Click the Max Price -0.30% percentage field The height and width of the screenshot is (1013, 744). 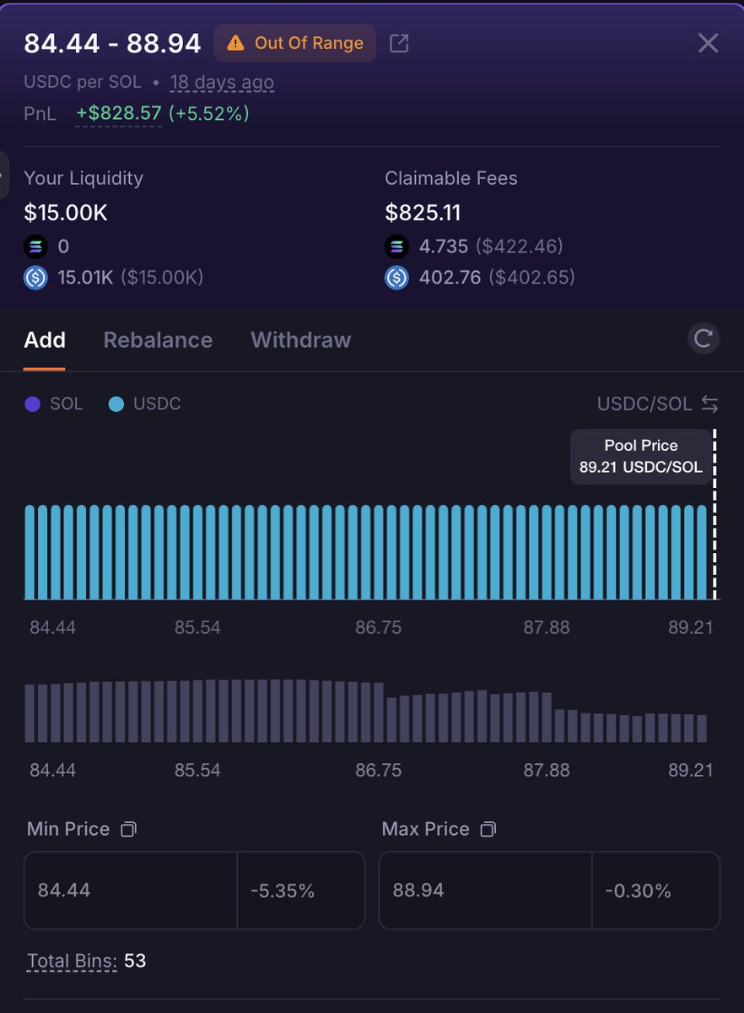tap(656, 891)
